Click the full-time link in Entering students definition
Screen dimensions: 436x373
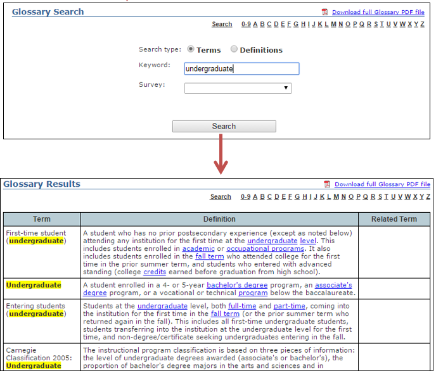(241, 306)
